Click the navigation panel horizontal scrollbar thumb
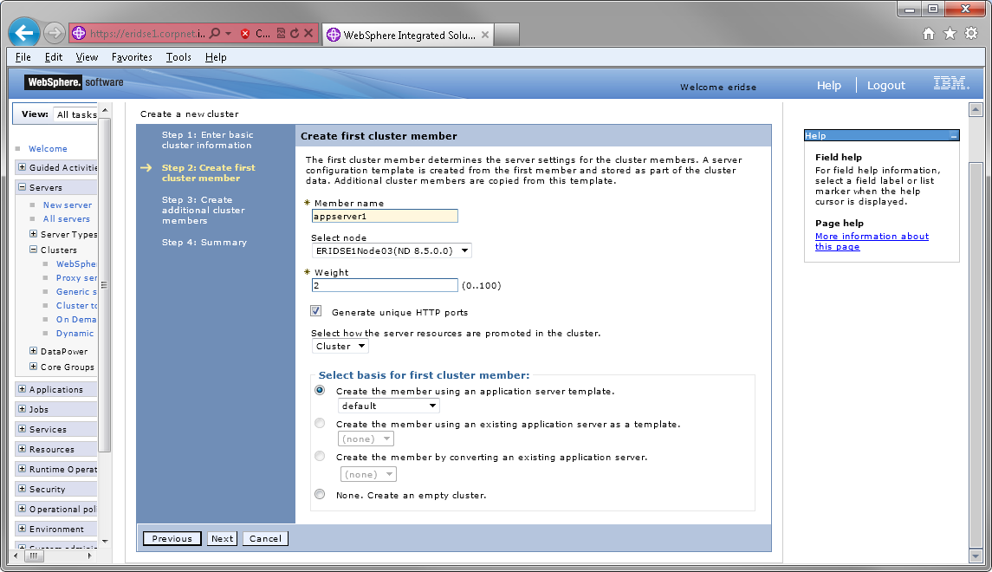 coord(34,556)
